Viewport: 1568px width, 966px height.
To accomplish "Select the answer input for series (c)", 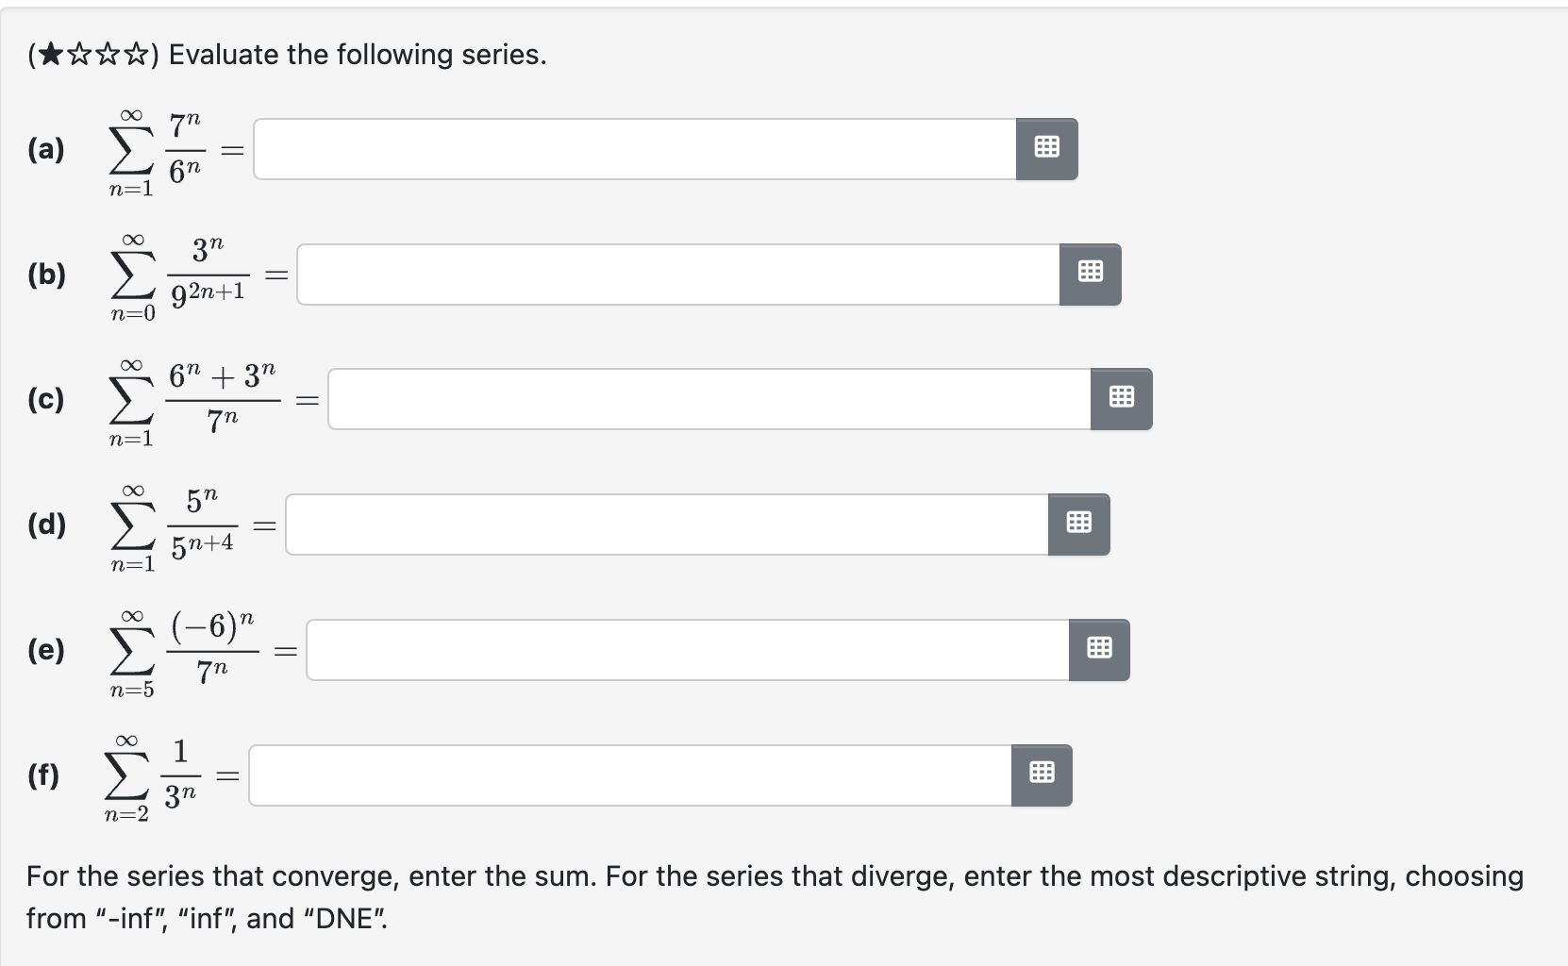I will coord(709,399).
